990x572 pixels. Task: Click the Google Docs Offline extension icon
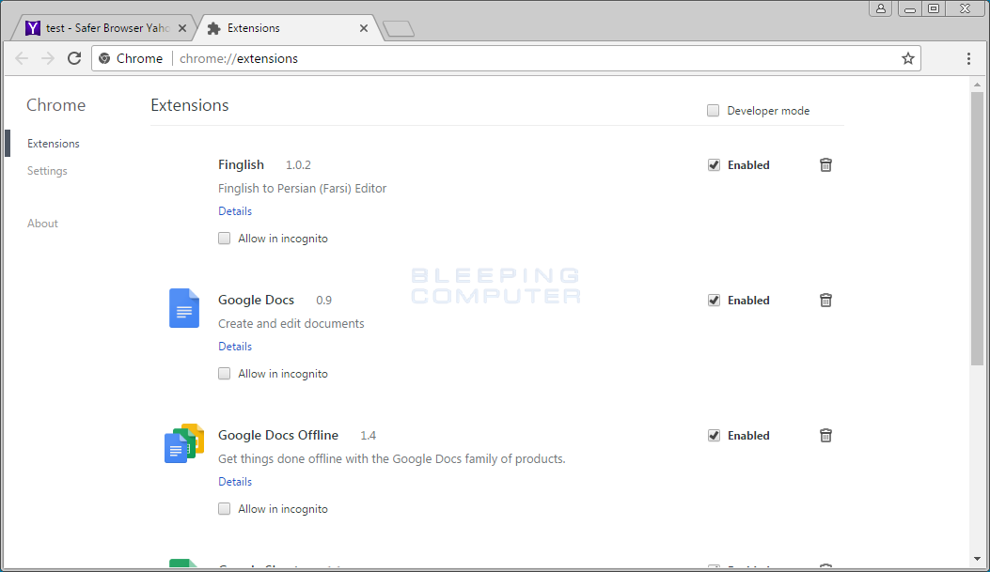click(x=183, y=442)
